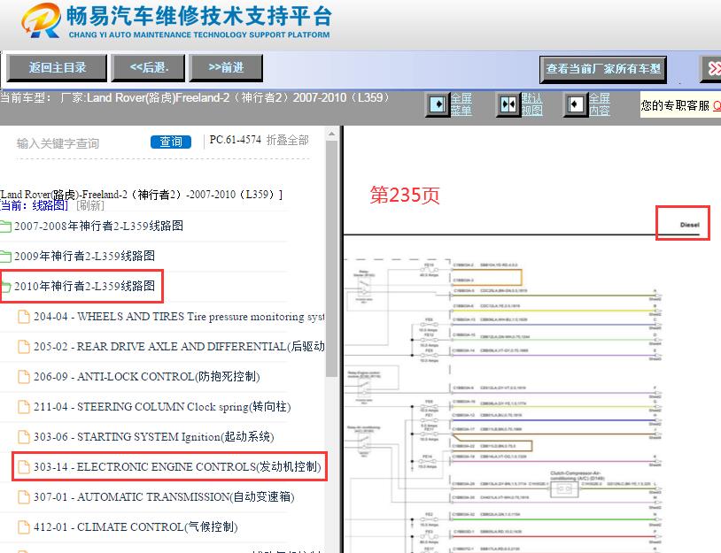Click the Chang Yi platform logo
This screenshot has width=721, height=553.
point(176,21)
